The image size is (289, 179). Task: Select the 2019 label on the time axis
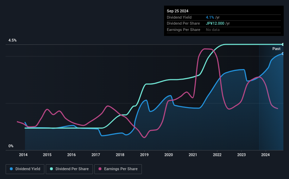click(x=144, y=155)
